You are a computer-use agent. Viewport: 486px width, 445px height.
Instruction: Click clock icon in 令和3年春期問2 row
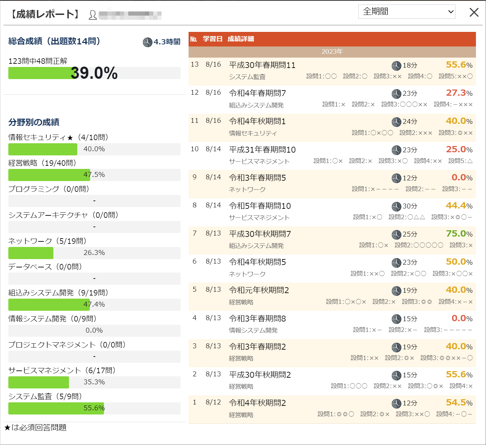coord(396,347)
